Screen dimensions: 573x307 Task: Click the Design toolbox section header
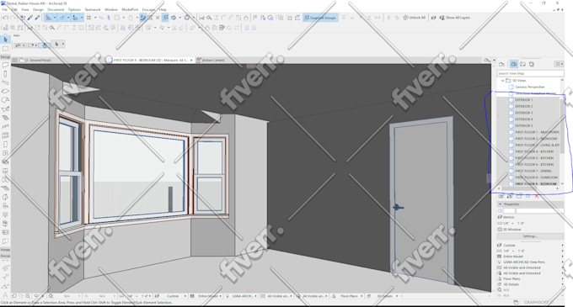(5, 57)
